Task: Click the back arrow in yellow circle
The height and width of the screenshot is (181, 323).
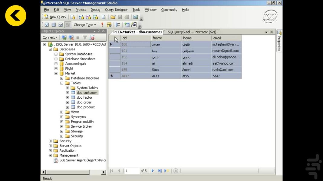Action: 16,15
